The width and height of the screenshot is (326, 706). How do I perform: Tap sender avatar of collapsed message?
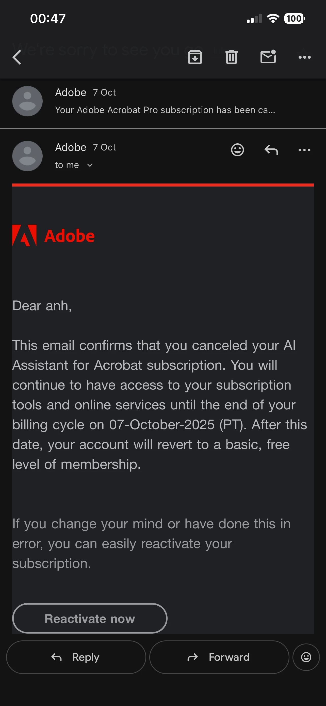point(27,101)
